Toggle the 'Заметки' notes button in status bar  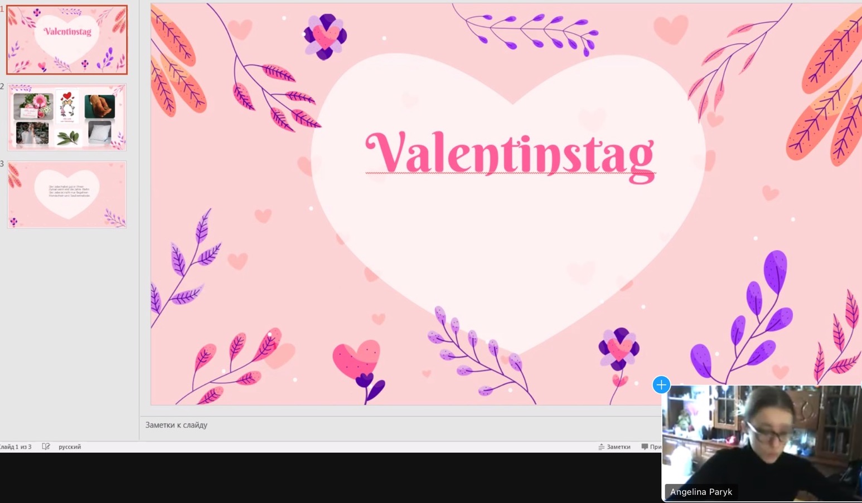coord(614,447)
